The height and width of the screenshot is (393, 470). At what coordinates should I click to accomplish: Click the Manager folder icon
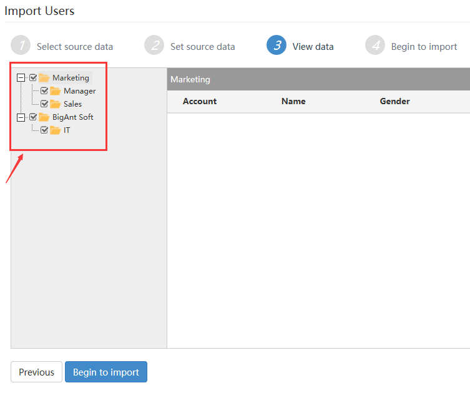(x=55, y=90)
